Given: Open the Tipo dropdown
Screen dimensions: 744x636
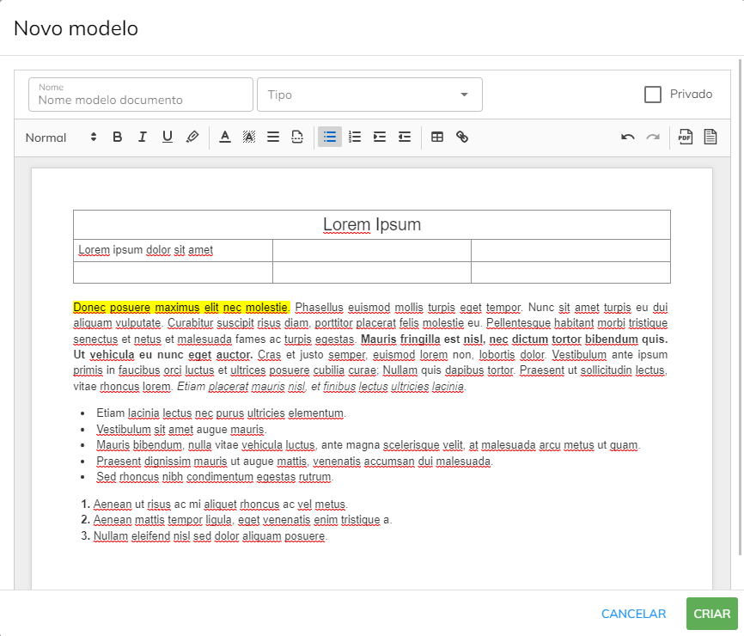Looking at the screenshot, I should (369, 95).
